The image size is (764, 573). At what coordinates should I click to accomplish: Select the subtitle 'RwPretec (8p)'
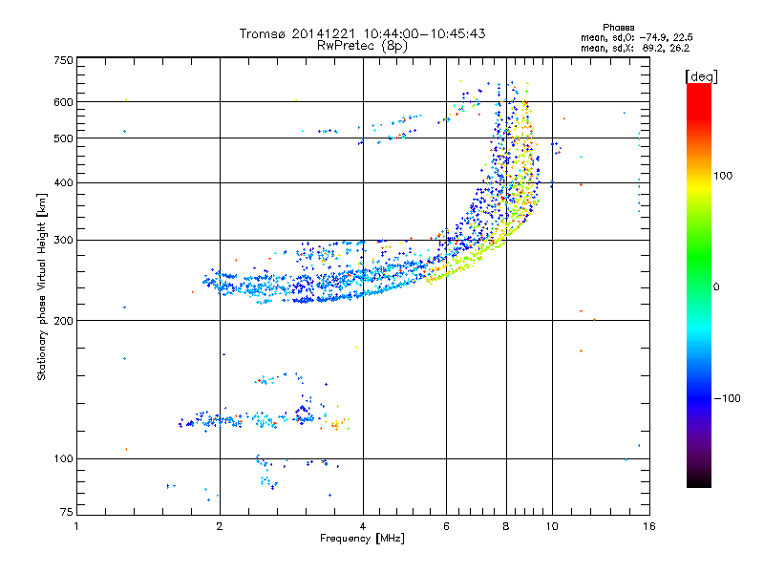[362, 46]
